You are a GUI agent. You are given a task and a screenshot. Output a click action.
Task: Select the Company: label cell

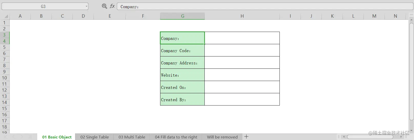pyautogui.click(x=182, y=38)
